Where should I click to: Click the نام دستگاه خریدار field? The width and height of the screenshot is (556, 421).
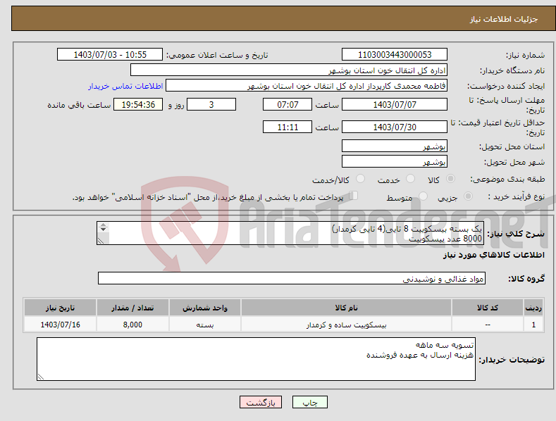coord(289,70)
